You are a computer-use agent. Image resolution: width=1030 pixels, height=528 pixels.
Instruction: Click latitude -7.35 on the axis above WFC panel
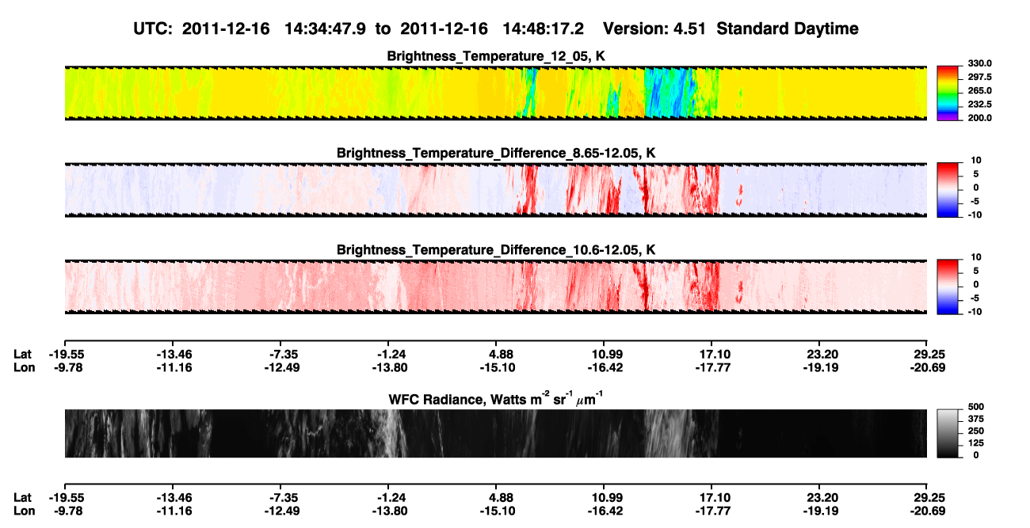pos(283,354)
